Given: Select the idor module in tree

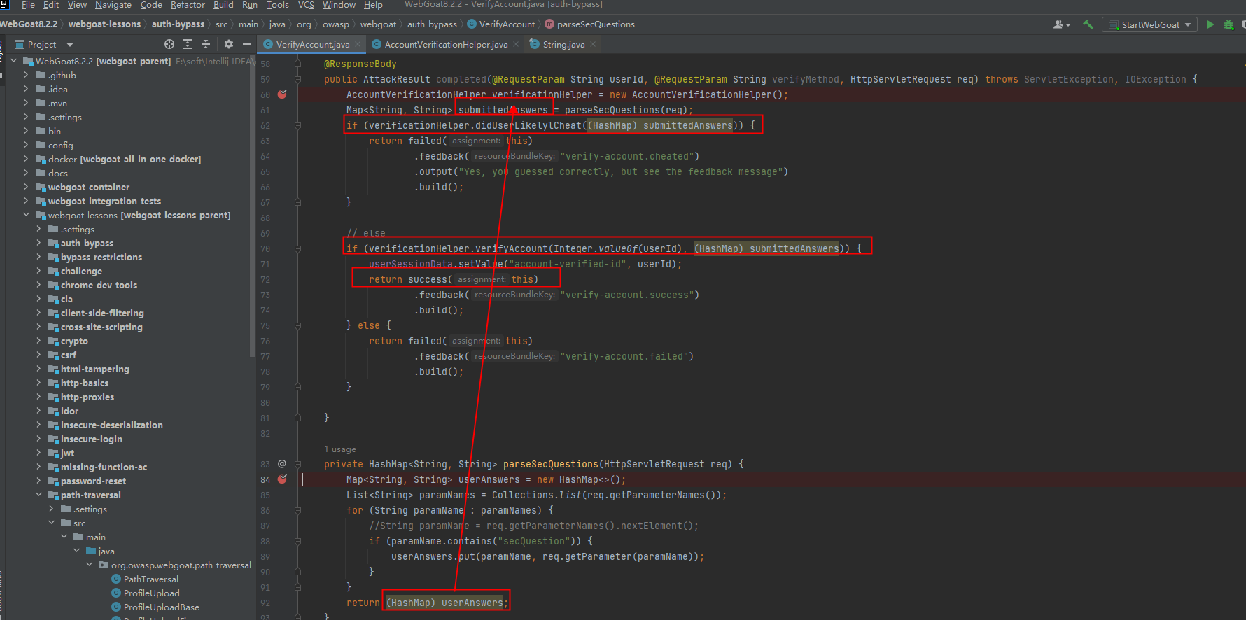Looking at the screenshot, I should coord(69,411).
